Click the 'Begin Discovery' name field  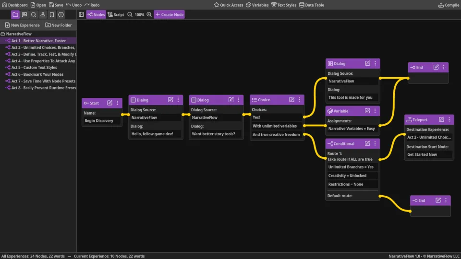tap(102, 121)
